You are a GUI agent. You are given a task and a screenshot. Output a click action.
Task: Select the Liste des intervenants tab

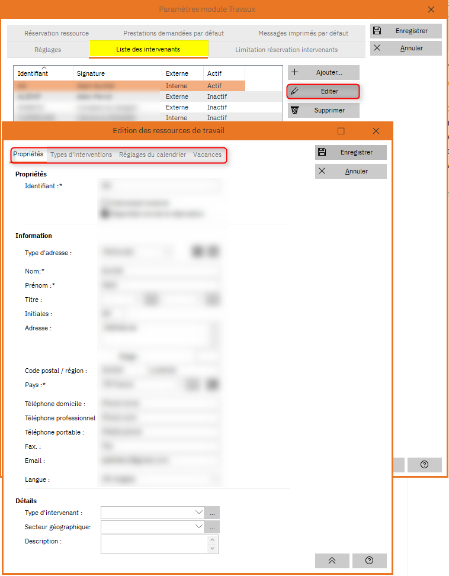coord(149,49)
